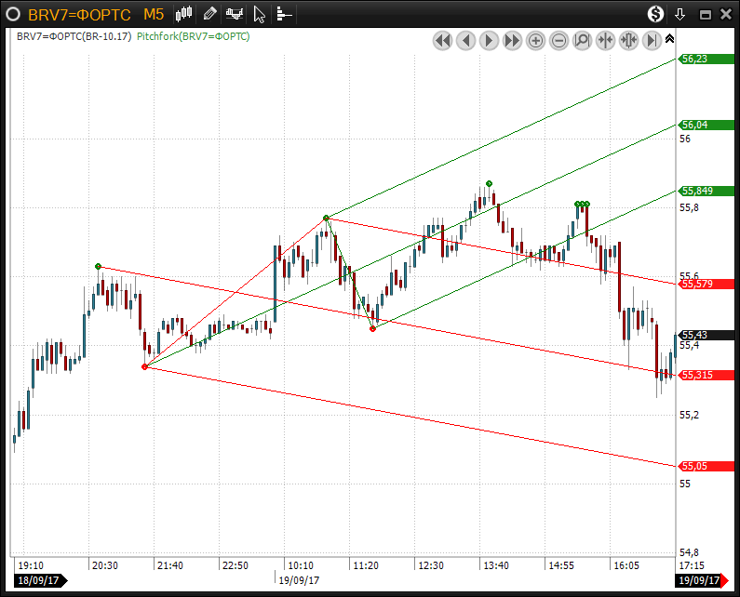The width and height of the screenshot is (740, 597).
Task: Click the magnifier zoom area button
Action: point(583,40)
